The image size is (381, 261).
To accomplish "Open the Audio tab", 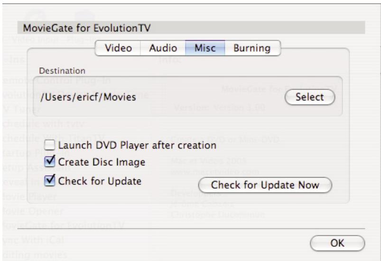I will click(x=163, y=48).
